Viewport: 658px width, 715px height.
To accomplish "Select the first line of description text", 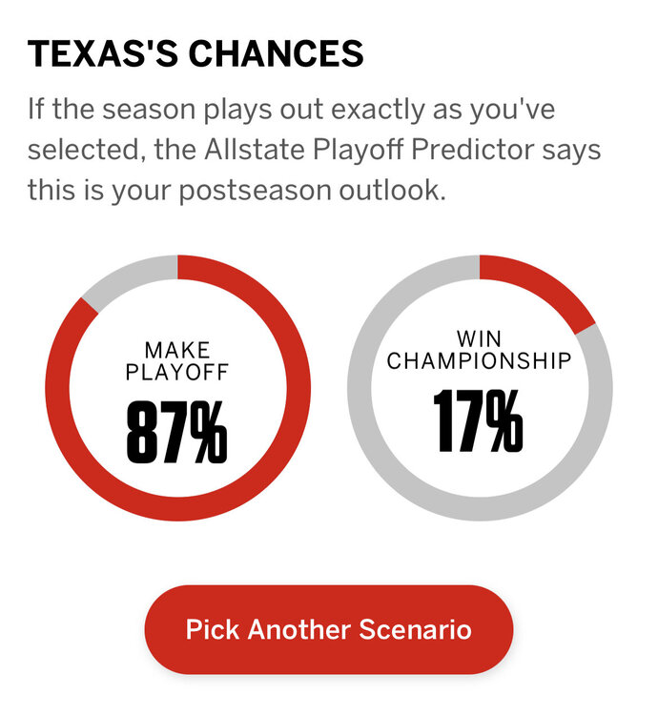I will 291,110.
